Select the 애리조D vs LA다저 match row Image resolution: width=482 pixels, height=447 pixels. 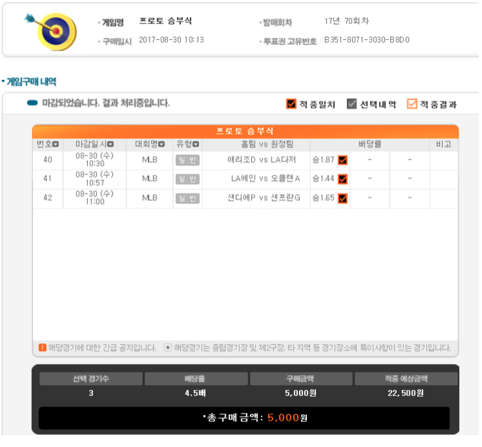click(x=245, y=160)
